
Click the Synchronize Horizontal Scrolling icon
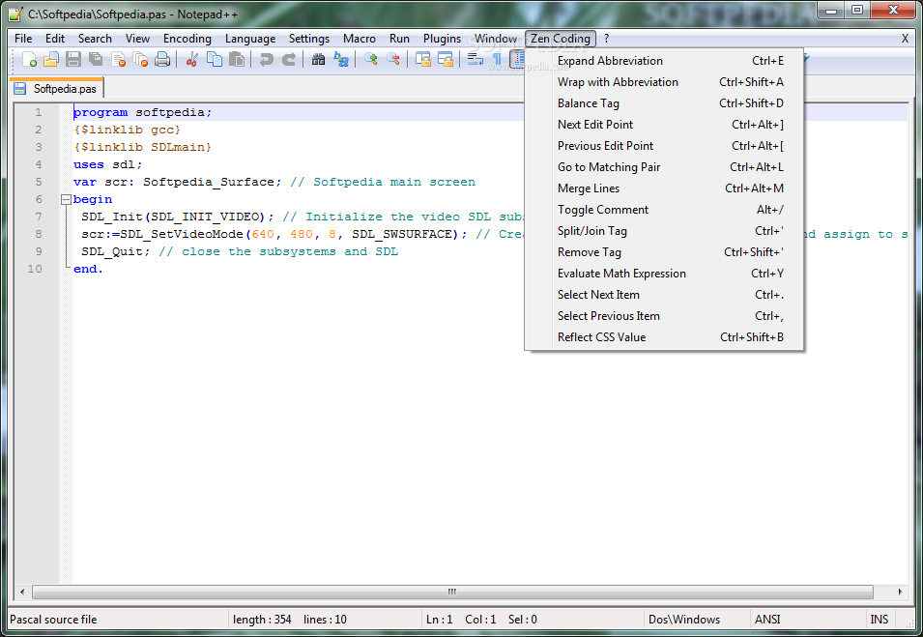click(445, 60)
